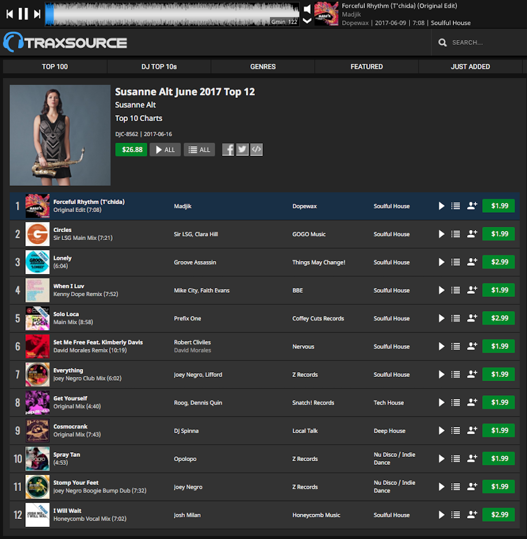
Task: Open Tech House genre link
Action: (x=389, y=403)
